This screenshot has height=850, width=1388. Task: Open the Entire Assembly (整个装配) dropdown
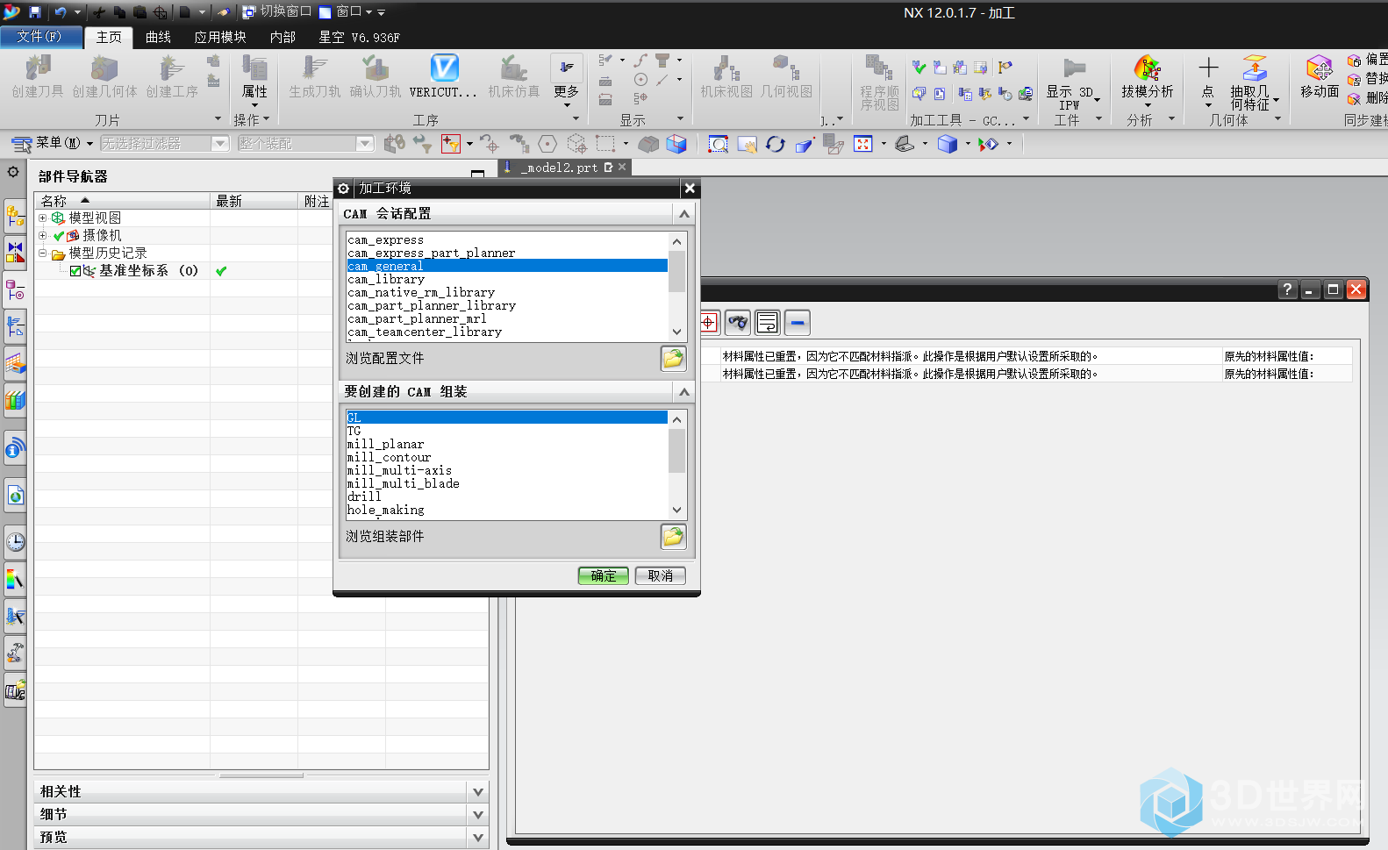365,143
